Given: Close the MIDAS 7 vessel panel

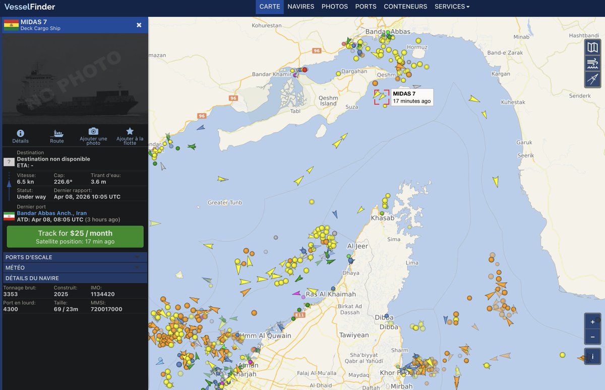Looking at the screenshot, I should pos(139,25).
